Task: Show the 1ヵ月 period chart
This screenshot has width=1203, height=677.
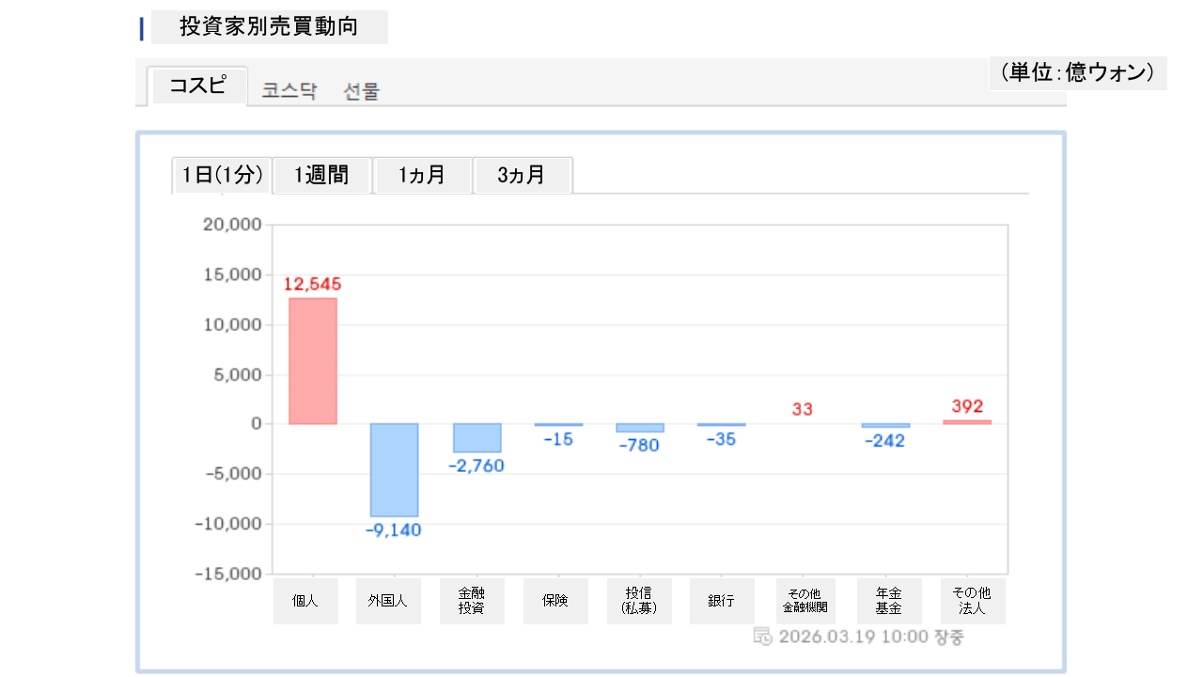Action: 422,175
